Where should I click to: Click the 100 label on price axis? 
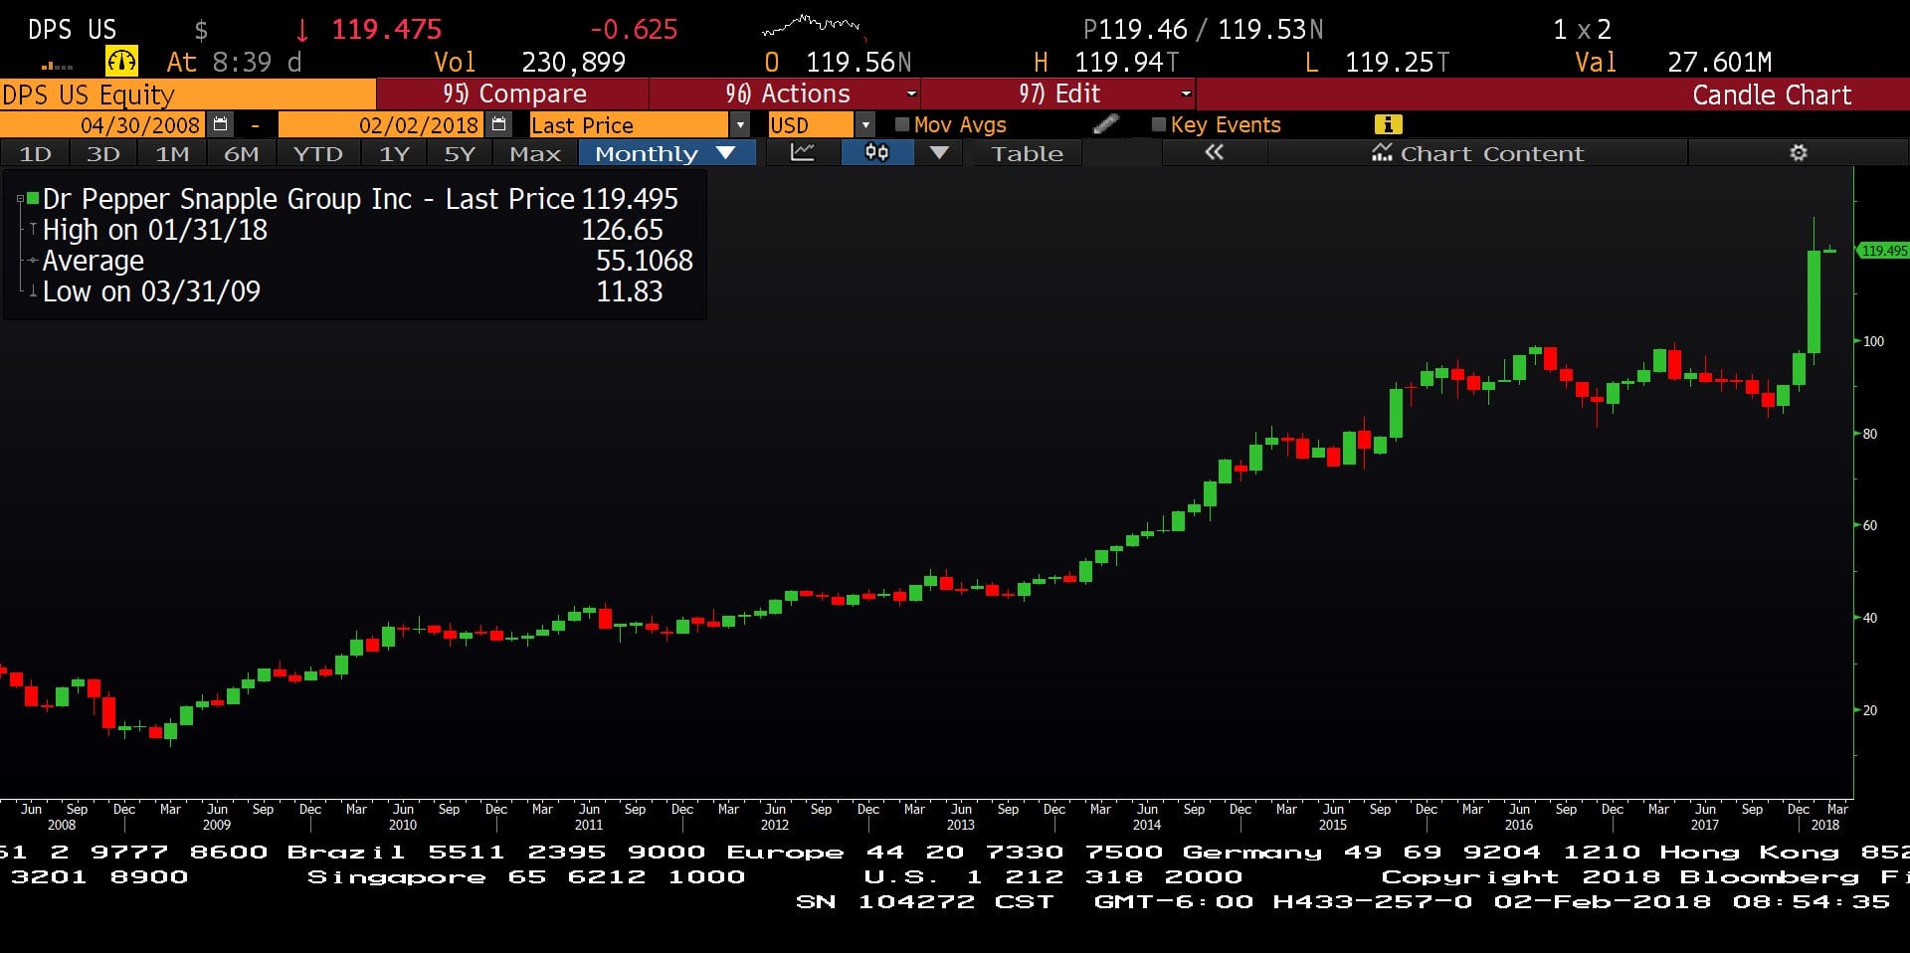tap(1873, 341)
